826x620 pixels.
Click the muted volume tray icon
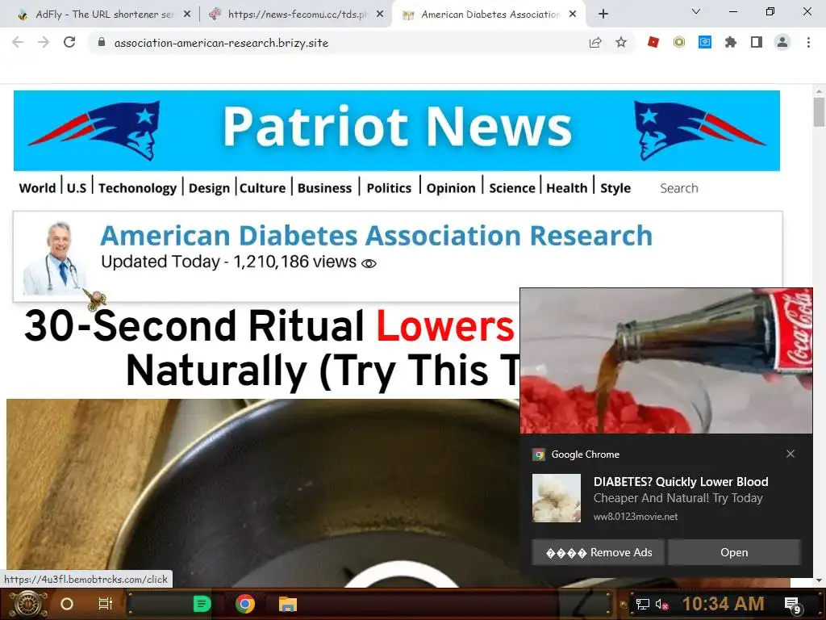tap(661, 604)
